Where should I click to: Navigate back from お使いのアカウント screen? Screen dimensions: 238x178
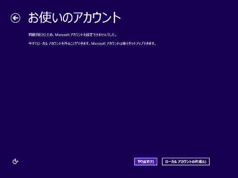pyautogui.click(x=15, y=18)
